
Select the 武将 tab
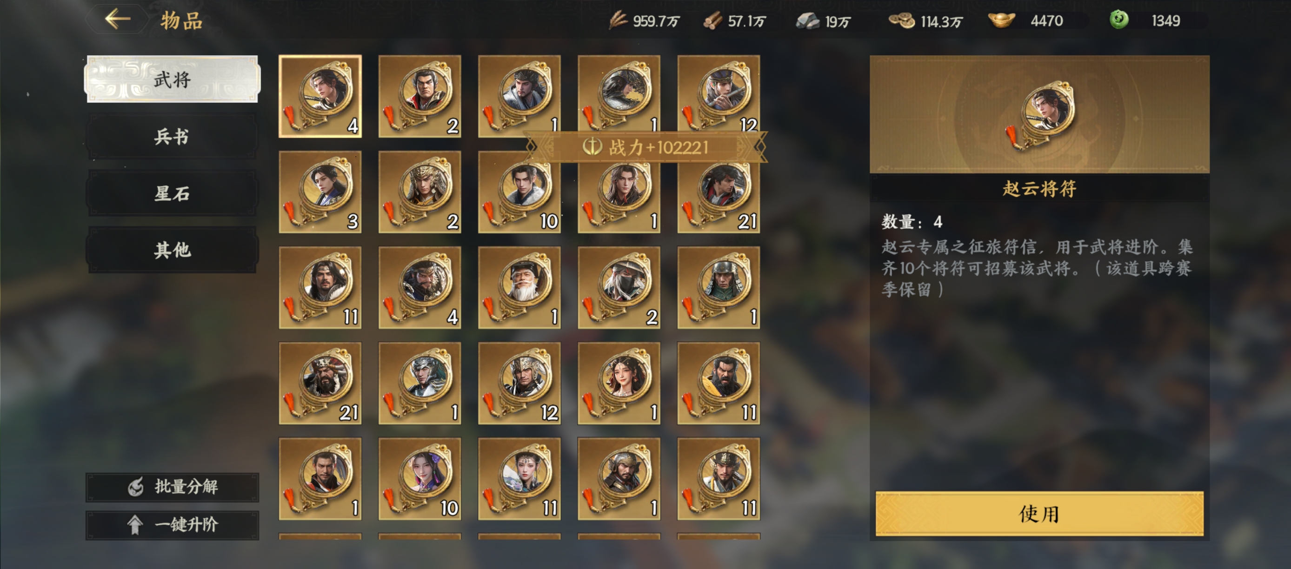173,79
